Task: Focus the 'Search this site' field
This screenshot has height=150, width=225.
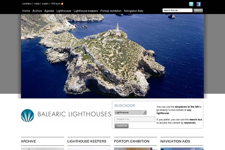Action: (x=177, y=10)
